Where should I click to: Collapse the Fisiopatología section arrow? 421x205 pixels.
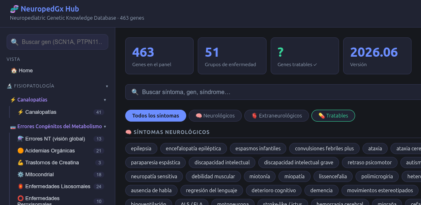[107, 86]
